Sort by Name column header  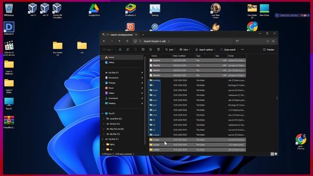(x=161, y=56)
